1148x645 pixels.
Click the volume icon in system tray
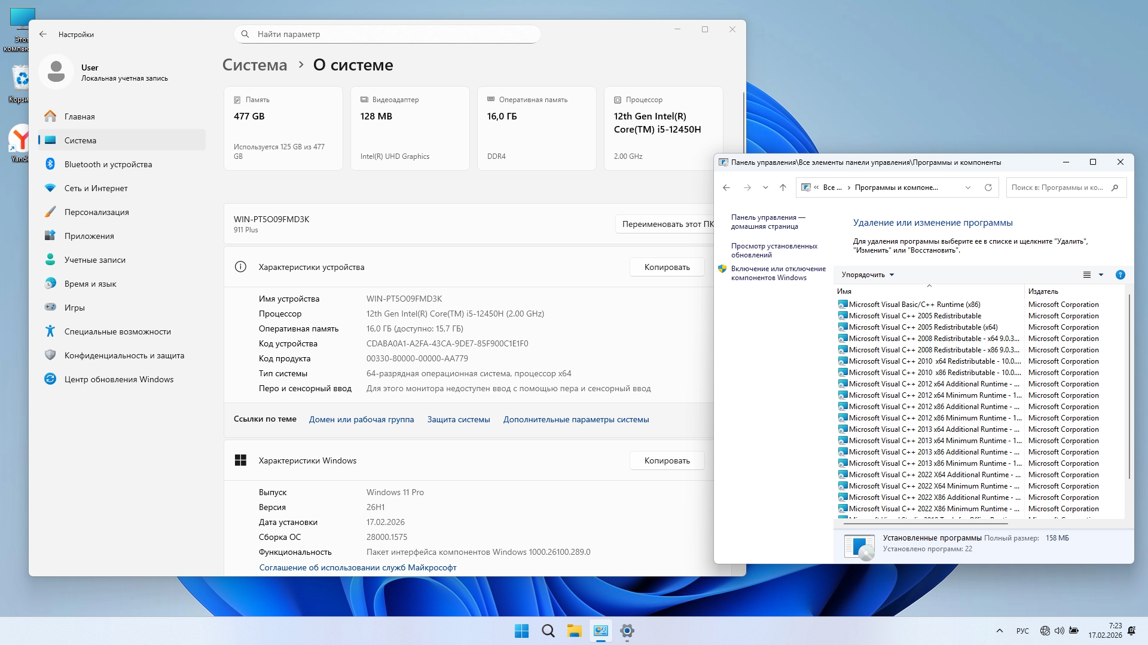[x=1059, y=631]
